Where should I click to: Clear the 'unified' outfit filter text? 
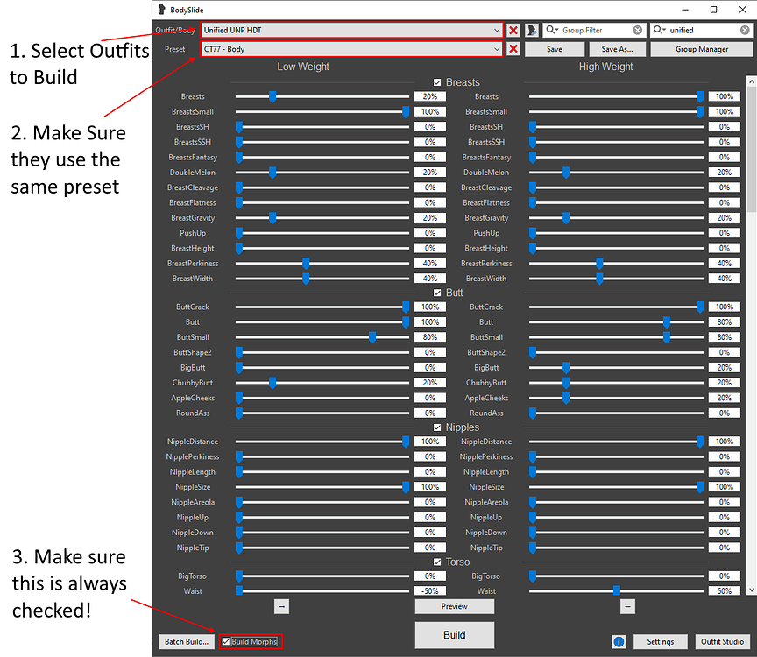point(745,31)
